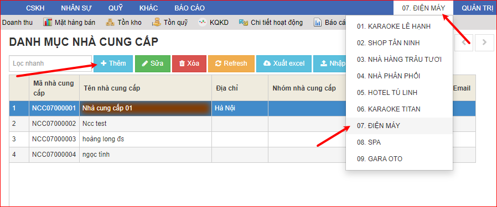Select 01. KARAOKE LÊ HẠNH branch
Viewport: 497px width, 207px height.
[x=400, y=26]
